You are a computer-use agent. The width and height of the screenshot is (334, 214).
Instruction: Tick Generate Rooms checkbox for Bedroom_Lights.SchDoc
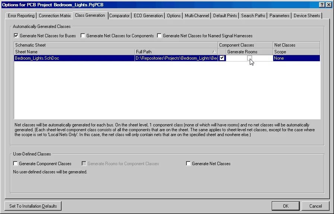(249, 58)
